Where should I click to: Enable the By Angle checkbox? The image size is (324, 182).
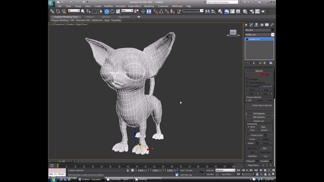[x=248, y=86]
